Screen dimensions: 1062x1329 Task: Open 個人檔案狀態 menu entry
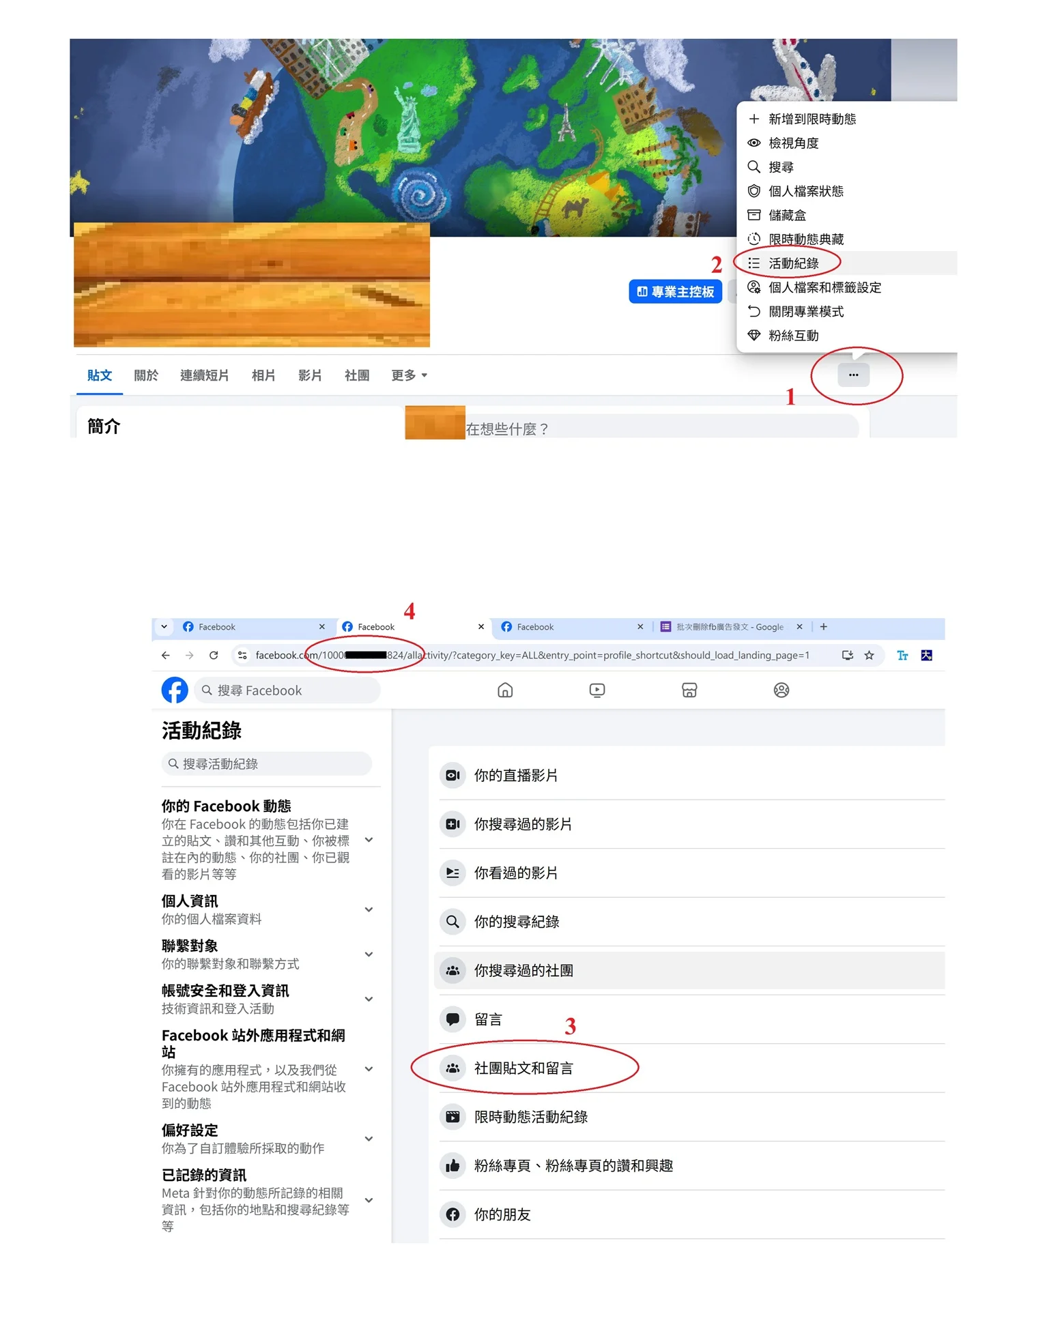(x=848, y=191)
